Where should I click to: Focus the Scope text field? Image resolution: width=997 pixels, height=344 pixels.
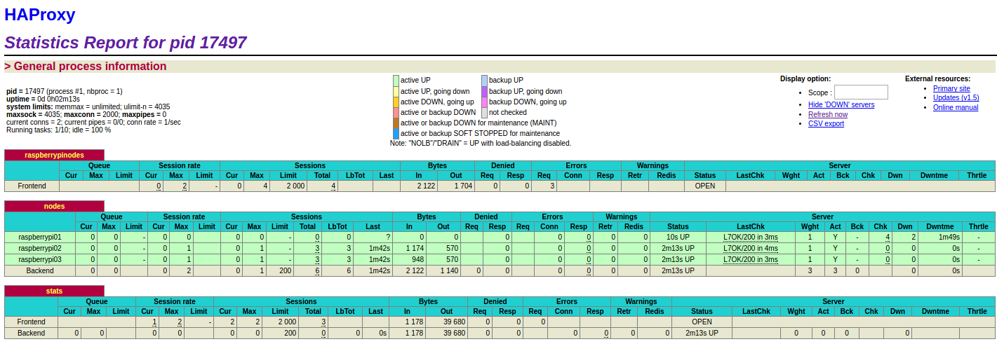[x=861, y=92]
